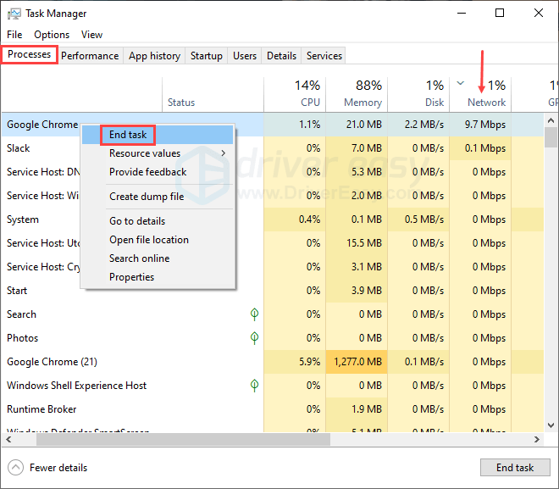Image resolution: width=559 pixels, height=489 pixels.
Task: Click the horizontal scrollbar left arrow
Action: 8,440
